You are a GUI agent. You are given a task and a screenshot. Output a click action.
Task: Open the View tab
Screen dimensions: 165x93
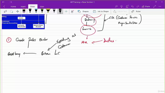point(42,6)
